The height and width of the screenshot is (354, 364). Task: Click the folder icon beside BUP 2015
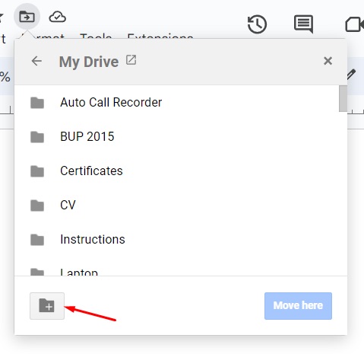click(37, 137)
